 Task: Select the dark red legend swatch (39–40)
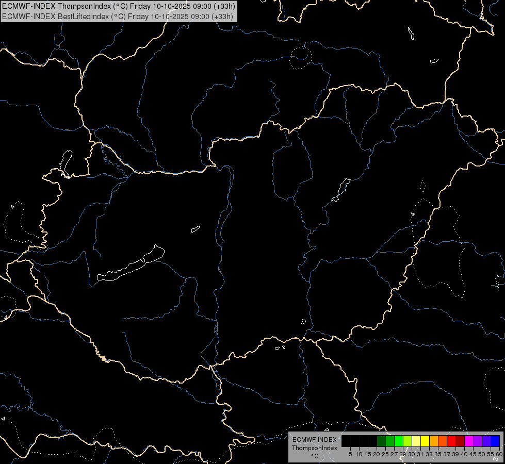click(460, 441)
